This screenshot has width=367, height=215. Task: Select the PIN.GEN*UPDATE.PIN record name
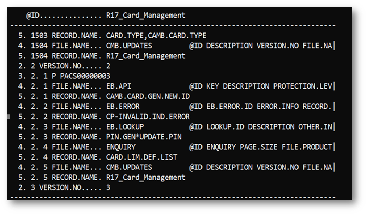coord(144,137)
